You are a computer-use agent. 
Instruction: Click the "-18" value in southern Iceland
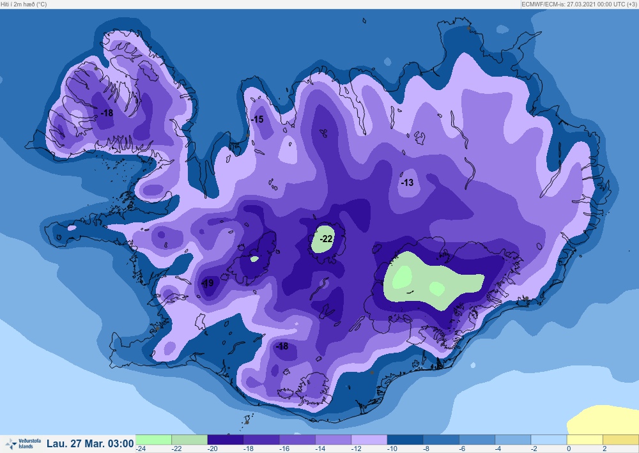[282, 346]
